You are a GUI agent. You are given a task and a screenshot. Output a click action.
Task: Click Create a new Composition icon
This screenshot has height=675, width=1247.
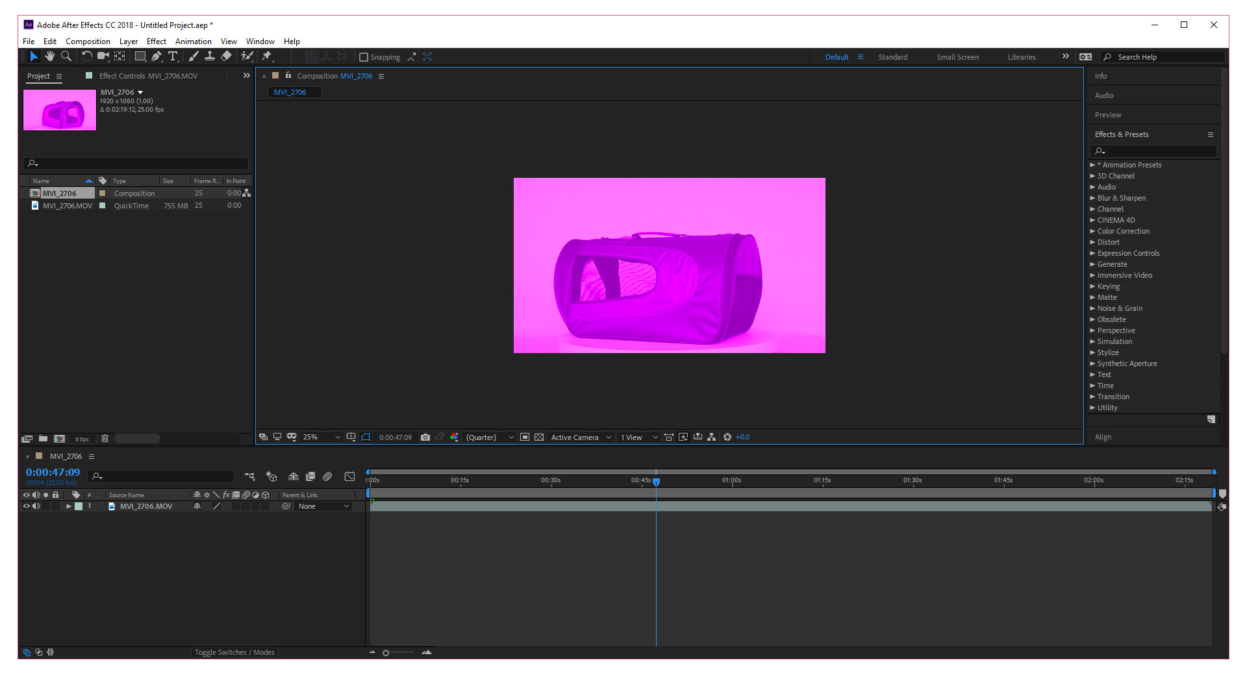click(x=59, y=439)
